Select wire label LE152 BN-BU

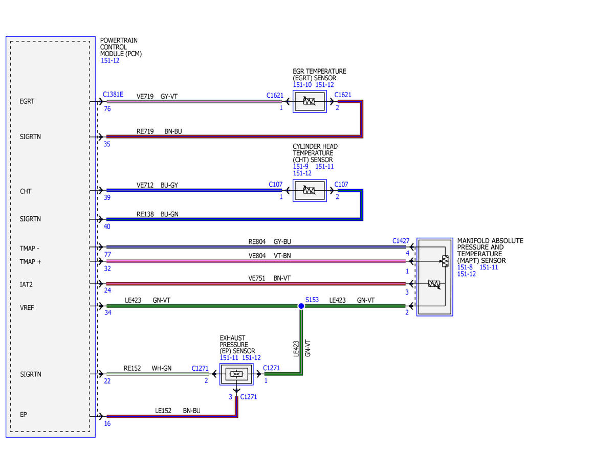click(x=178, y=410)
